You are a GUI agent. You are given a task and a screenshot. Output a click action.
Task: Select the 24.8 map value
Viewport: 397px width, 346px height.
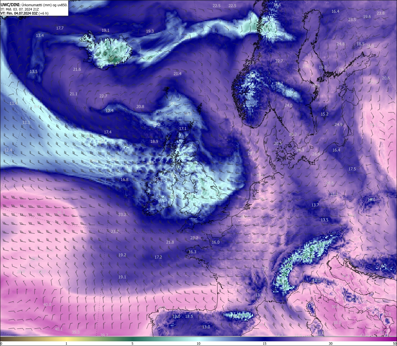pyautogui.click(x=341, y=44)
